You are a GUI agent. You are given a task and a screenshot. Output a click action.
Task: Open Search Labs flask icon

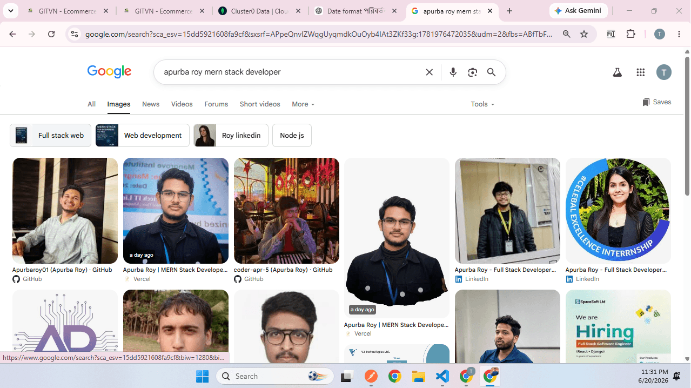pyautogui.click(x=618, y=72)
